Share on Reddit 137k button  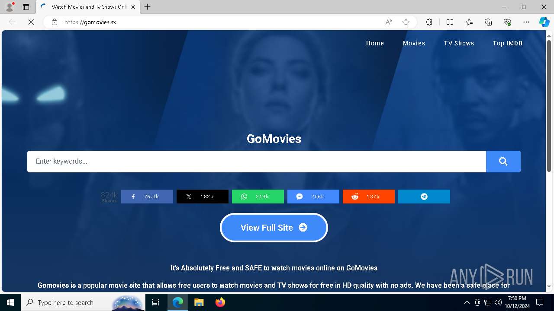(x=369, y=197)
